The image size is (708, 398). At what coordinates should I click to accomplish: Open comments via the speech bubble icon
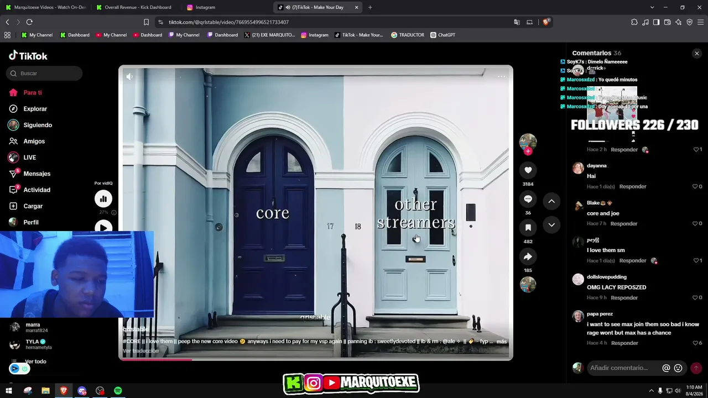point(528,199)
